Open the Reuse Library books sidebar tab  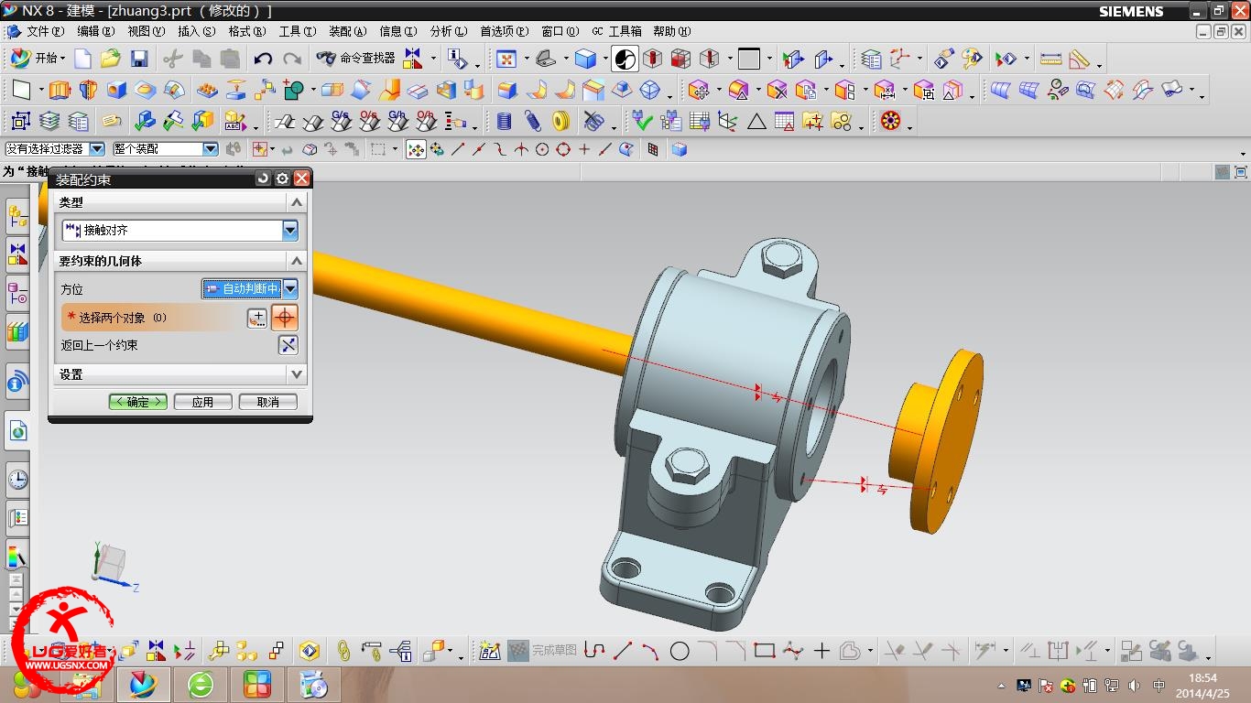[x=17, y=331]
